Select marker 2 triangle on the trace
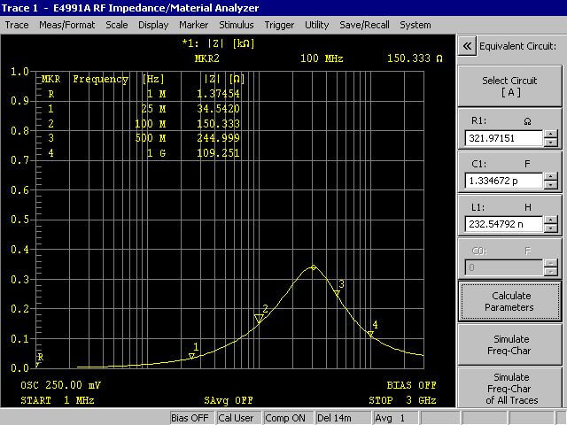Image resolution: width=567 pixels, height=425 pixels. (259, 318)
